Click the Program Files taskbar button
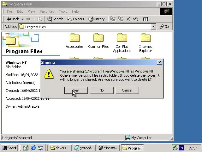Image resolution: width=202 pixels, height=152 pixels. [x=133, y=148]
